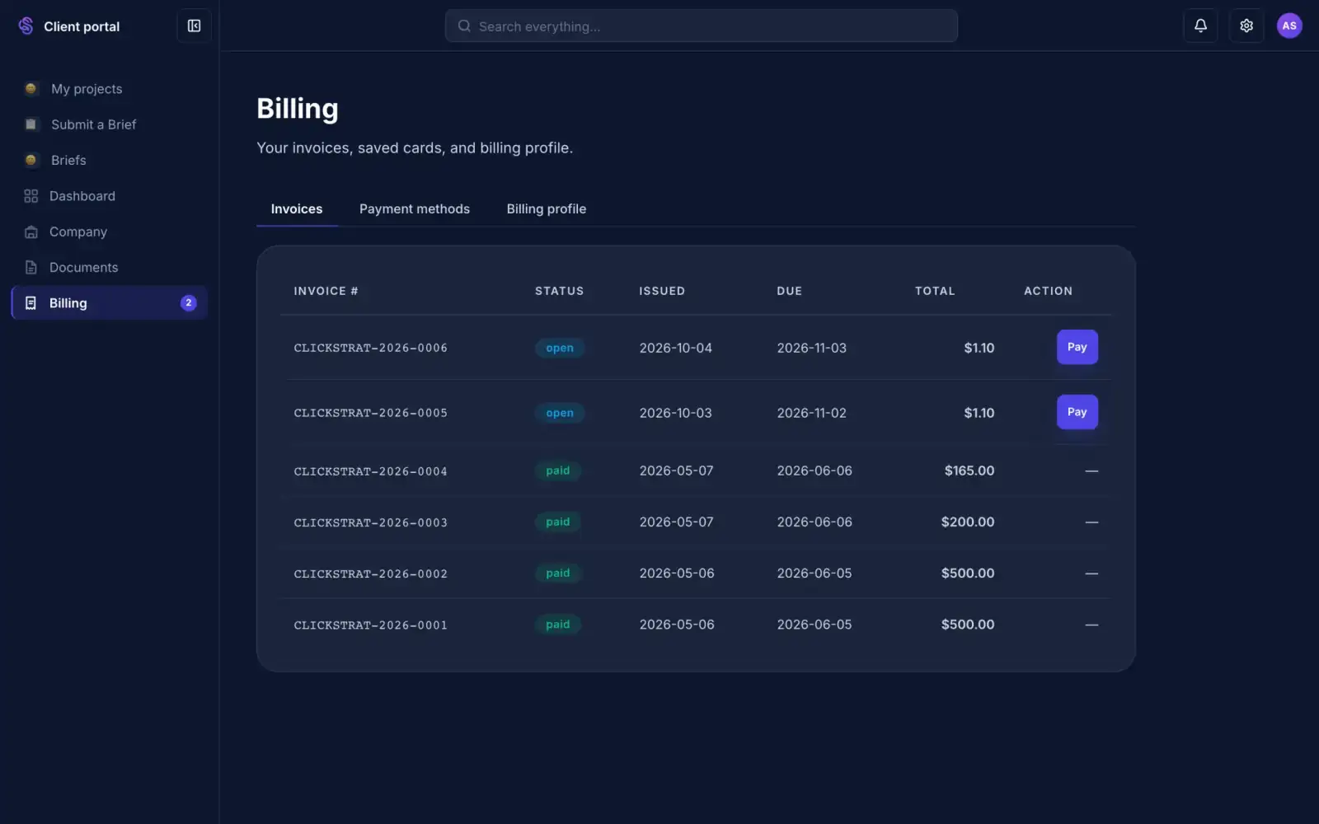Open the AS user avatar menu
Viewport: 1319px width, 824px height.
[x=1289, y=26]
